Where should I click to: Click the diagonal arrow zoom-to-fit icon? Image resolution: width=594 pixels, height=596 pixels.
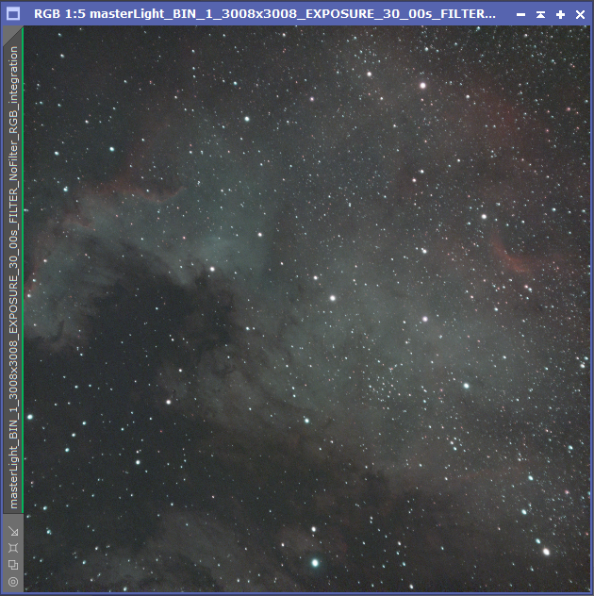(14, 531)
